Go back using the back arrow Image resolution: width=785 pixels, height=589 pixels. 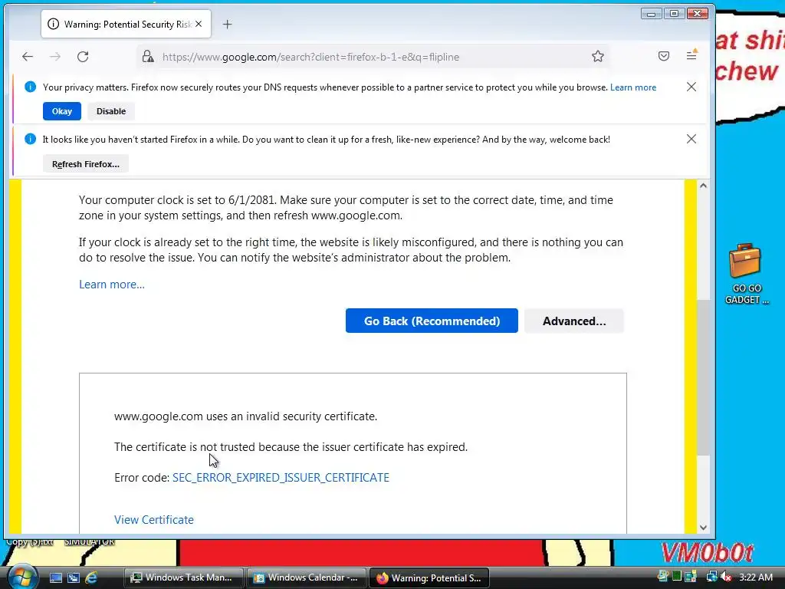point(28,57)
